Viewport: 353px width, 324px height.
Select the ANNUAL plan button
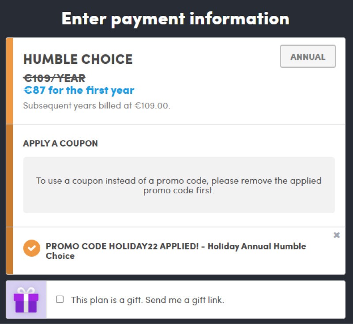tap(308, 56)
